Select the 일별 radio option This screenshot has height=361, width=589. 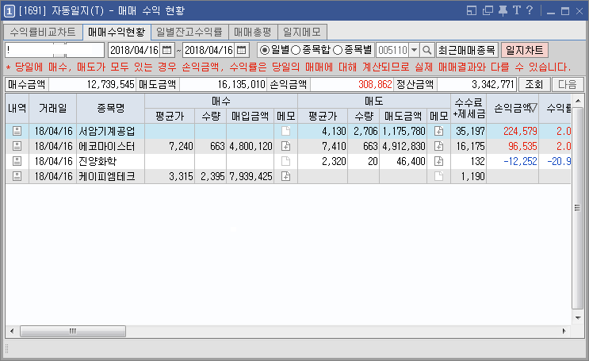265,50
